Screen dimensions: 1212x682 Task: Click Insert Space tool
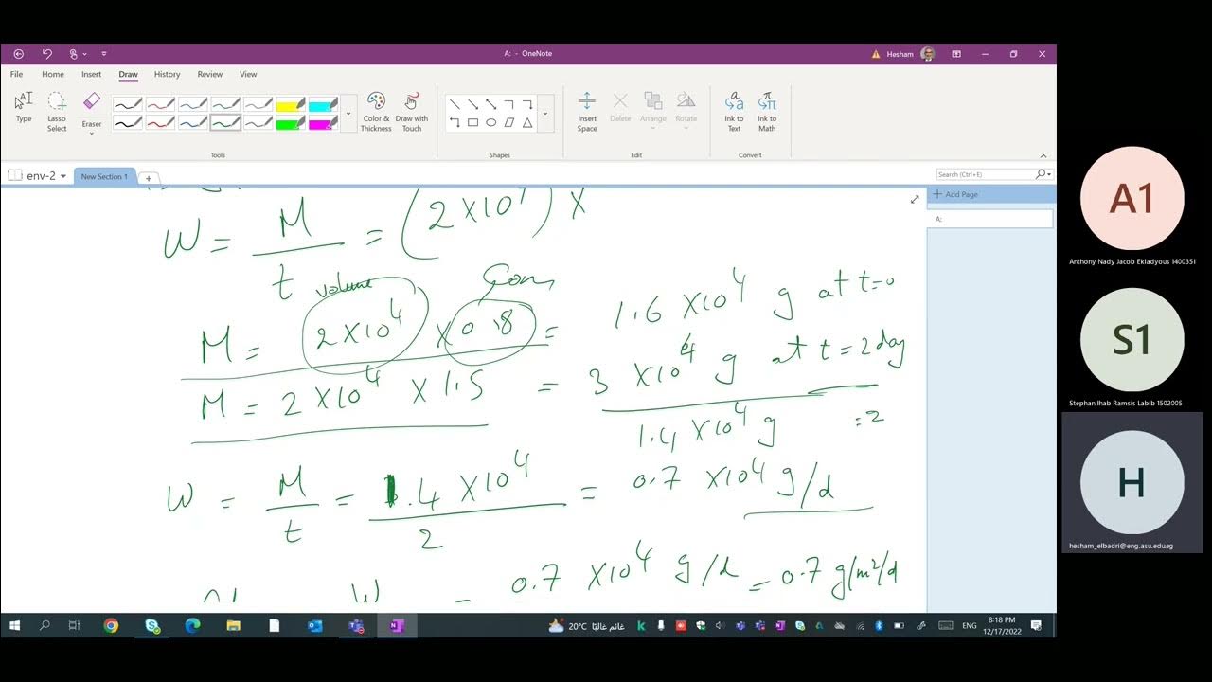click(x=587, y=112)
